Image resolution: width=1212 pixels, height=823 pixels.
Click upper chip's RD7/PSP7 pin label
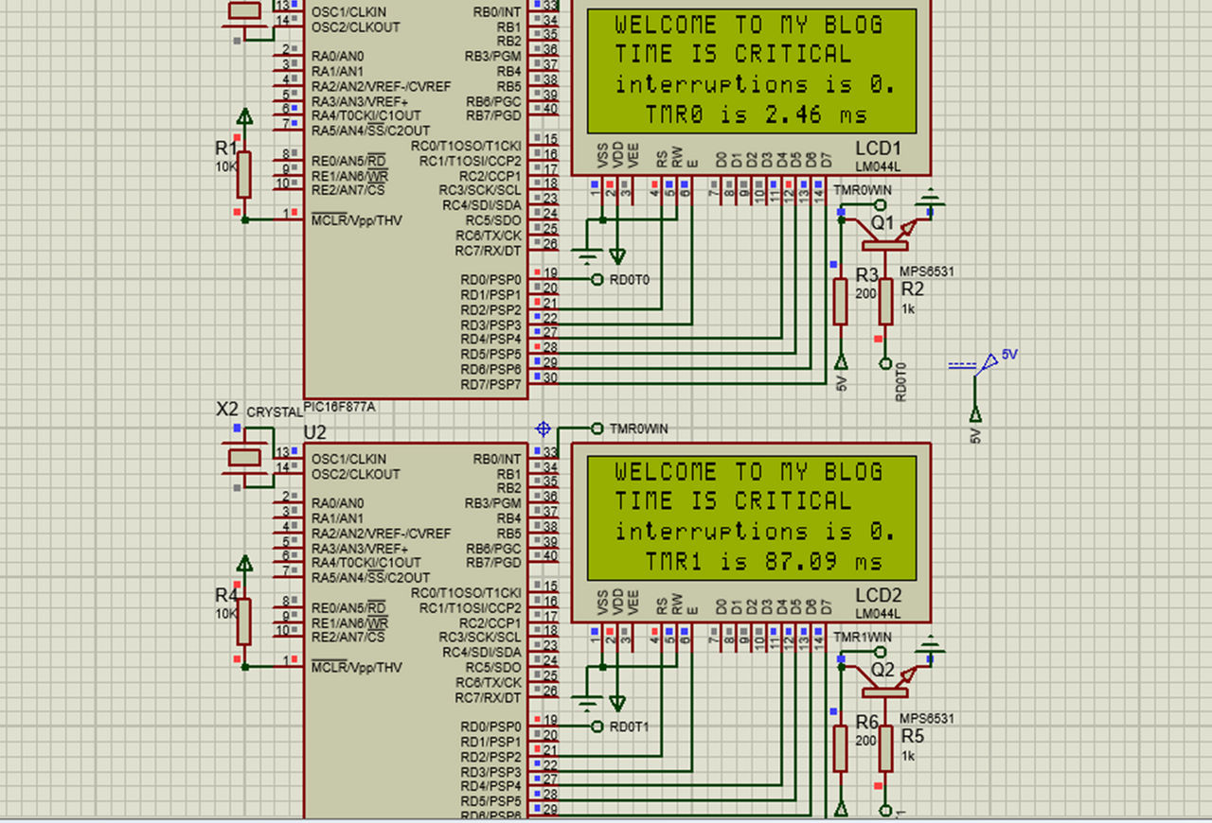pyautogui.click(x=490, y=385)
